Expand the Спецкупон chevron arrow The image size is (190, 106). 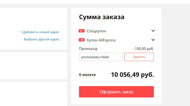point(153,31)
